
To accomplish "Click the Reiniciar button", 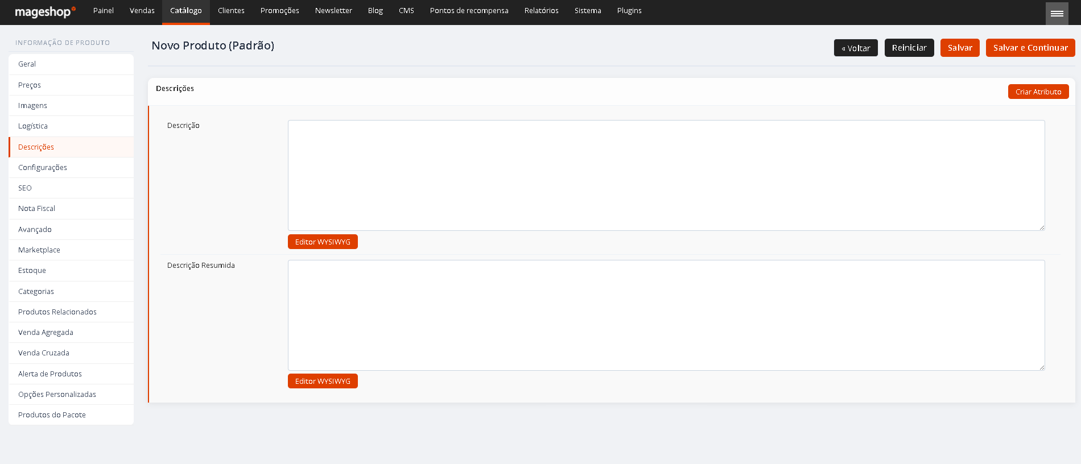I will point(909,48).
